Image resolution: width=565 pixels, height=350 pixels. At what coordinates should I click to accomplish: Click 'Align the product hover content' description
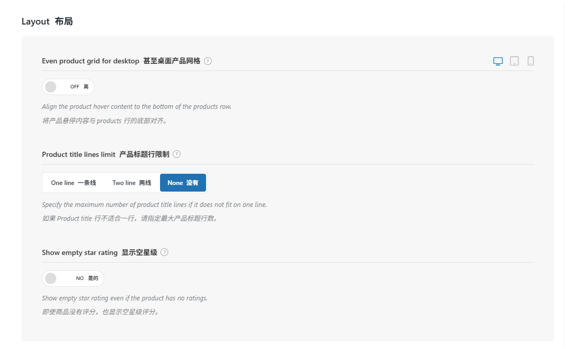(137, 107)
